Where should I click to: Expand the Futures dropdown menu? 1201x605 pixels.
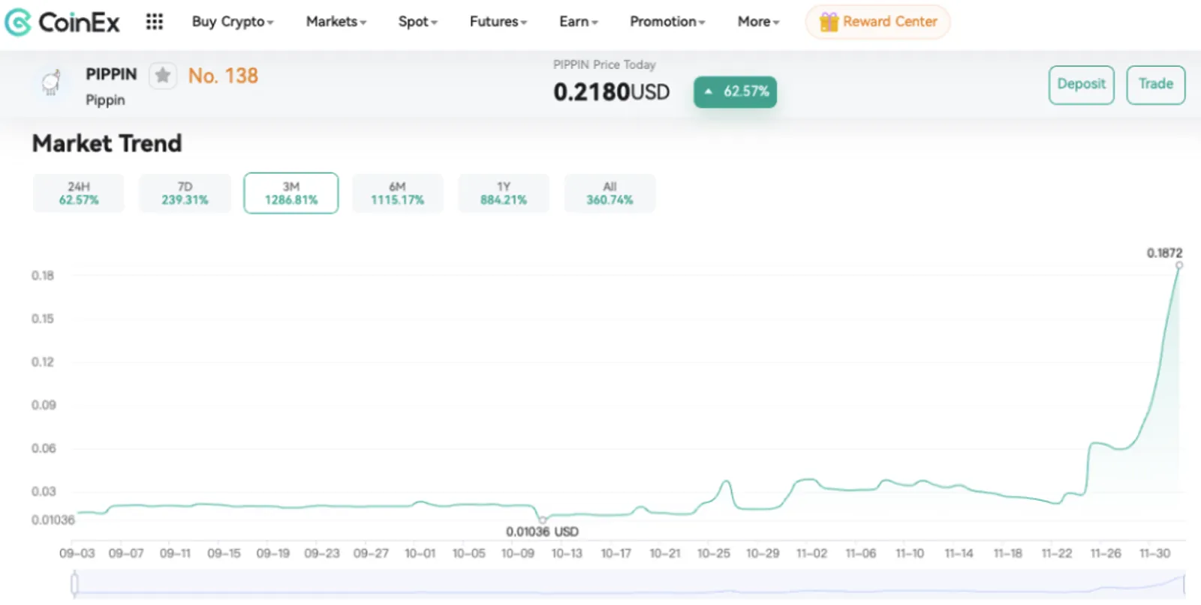click(x=498, y=22)
